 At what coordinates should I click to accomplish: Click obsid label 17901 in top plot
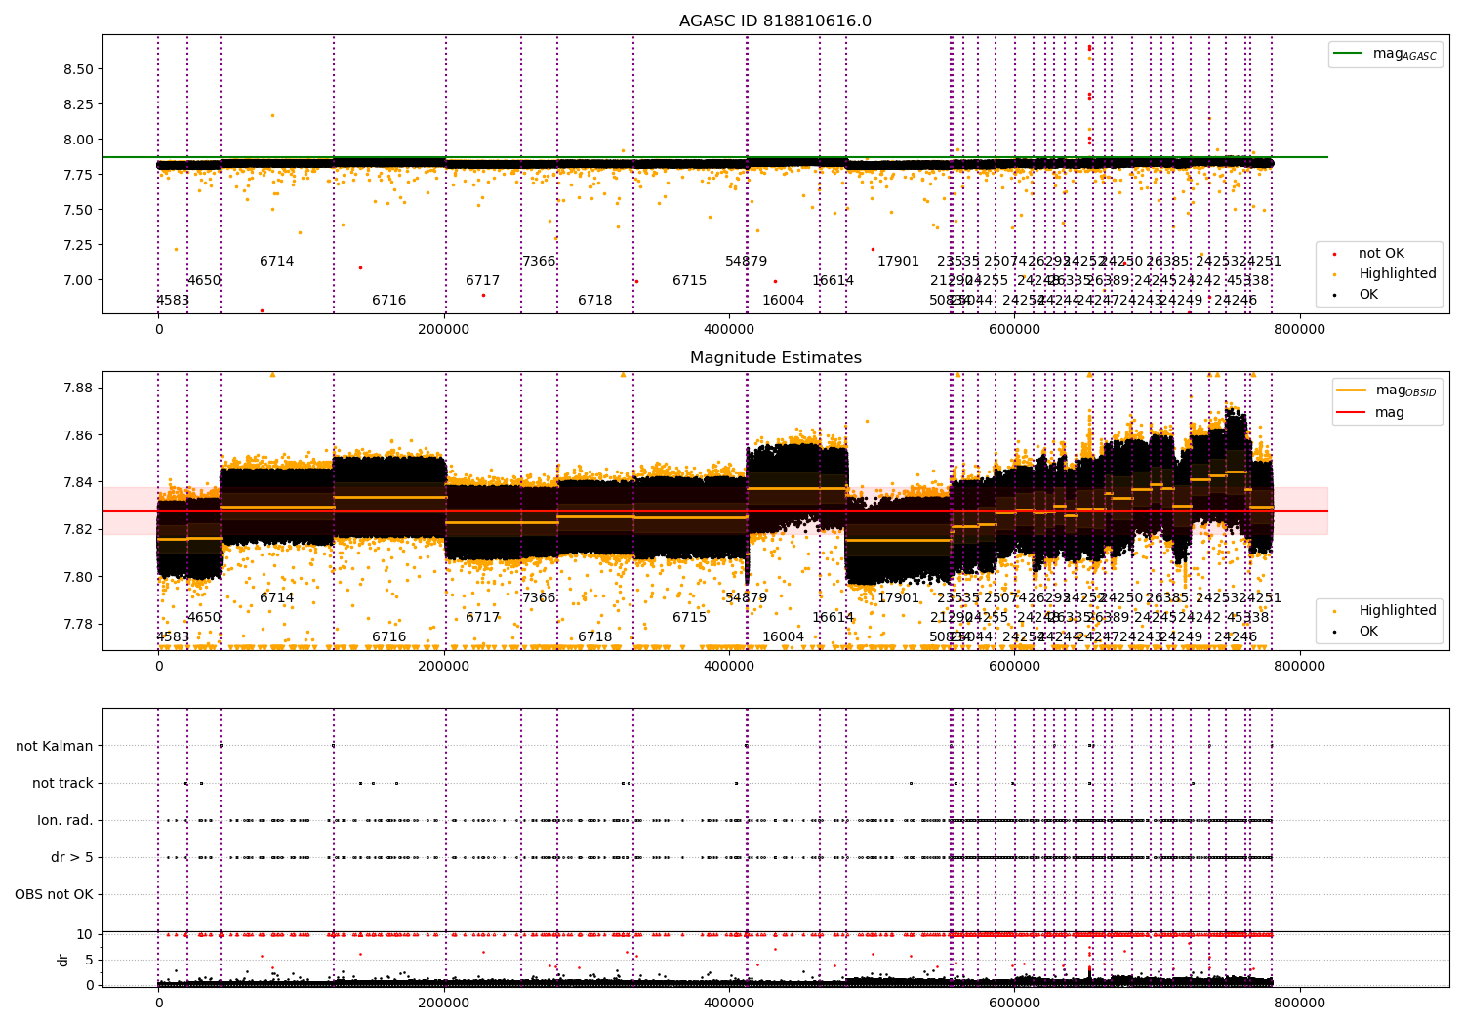(898, 262)
